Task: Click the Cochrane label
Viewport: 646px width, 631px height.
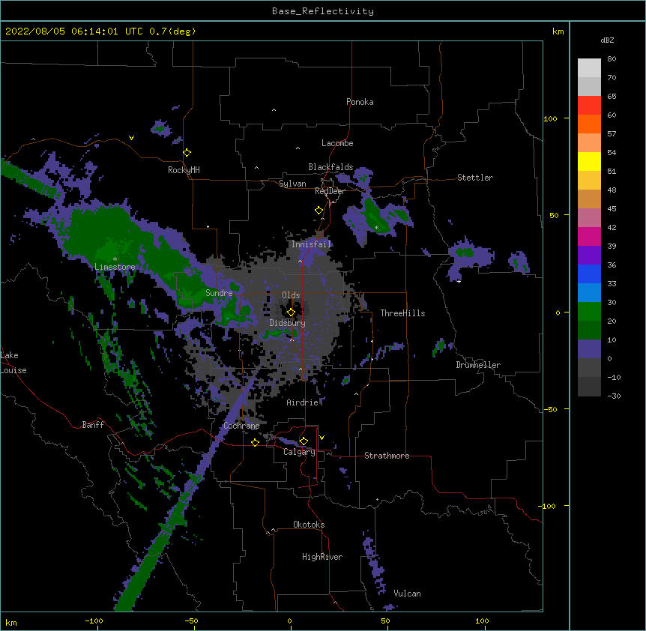Action: pyautogui.click(x=241, y=426)
